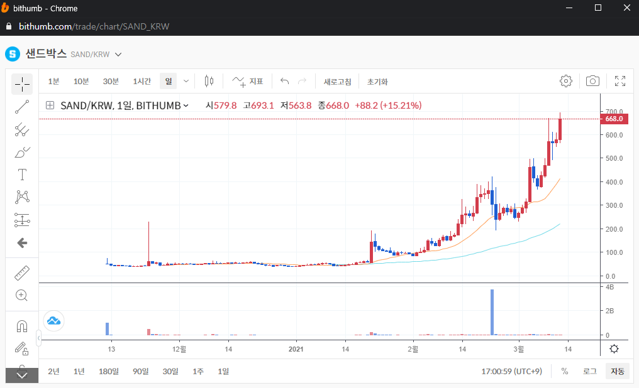Click the blue S Sandbox coin logo
Screen dimensions: 639x388
pos(13,54)
